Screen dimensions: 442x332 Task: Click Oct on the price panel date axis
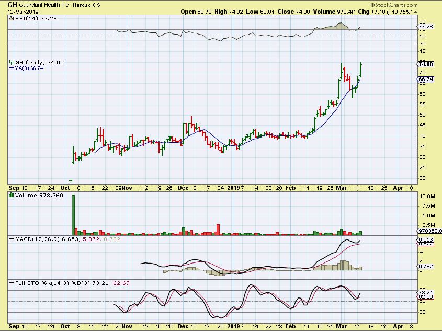(x=65, y=188)
